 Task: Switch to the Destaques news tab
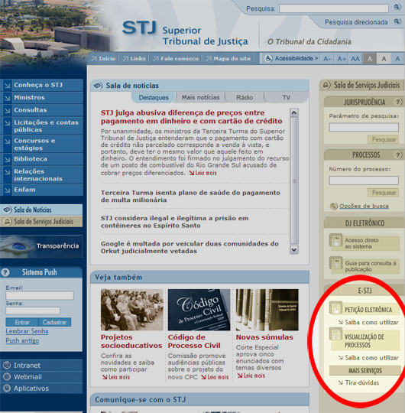pos(154,97)
